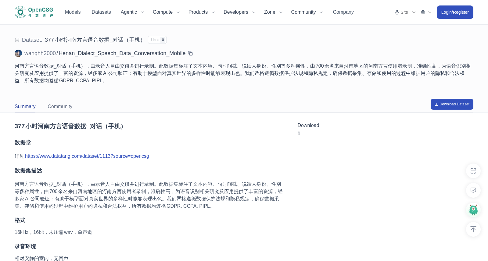
Task: Click the OpenCSG logo
Action: pos(34,12)
